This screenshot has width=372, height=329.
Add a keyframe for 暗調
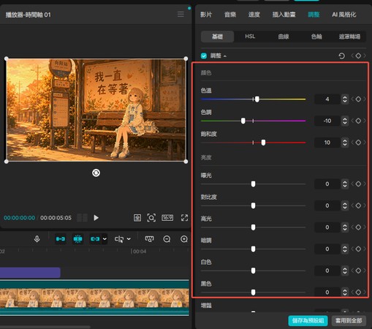click(x=358, y=249)
